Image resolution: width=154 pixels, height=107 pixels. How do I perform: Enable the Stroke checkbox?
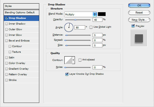click(x=6, y=80)
